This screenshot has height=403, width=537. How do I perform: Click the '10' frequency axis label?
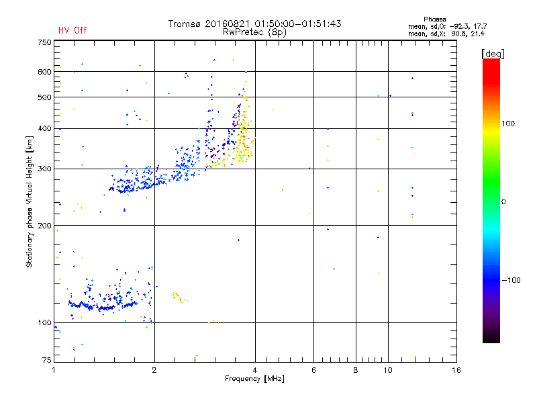[388, 370]
